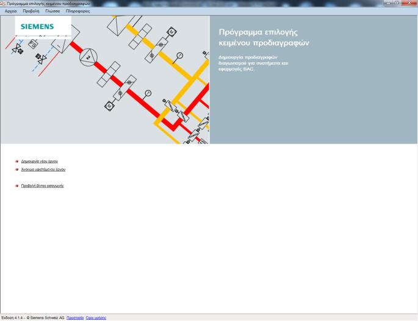The width and height of the screenshot is (418, 321).
Task: Click the Προβολή βίντεο εισαγωγής link
Action: click(x=42, y=186)
